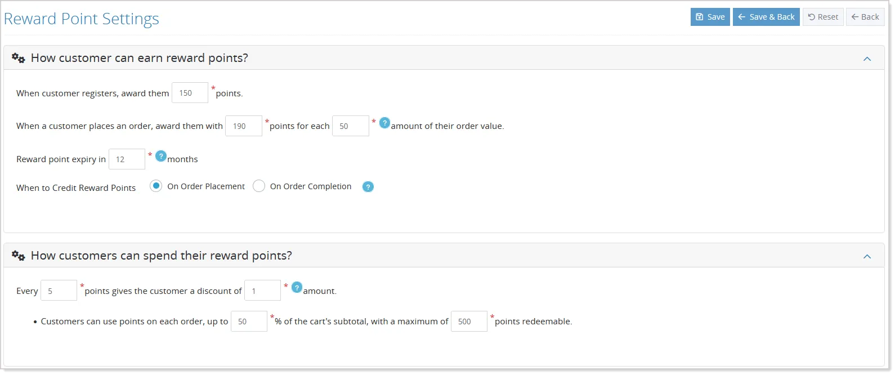Go back using the Back button
Viewport: 895px width, 375px height.
coord(865,17)
